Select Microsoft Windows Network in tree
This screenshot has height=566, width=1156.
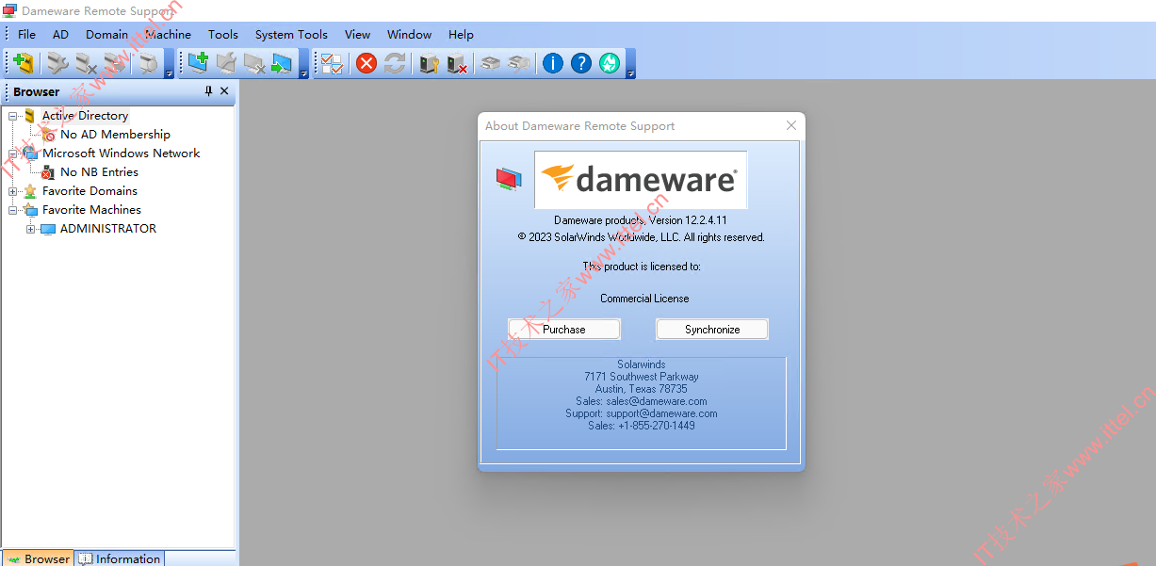pyautogui.click(x=121, y=154)
